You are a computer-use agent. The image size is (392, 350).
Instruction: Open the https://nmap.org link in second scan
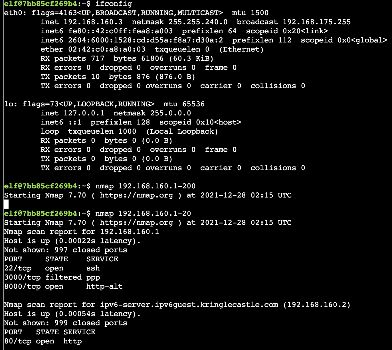coord(136,223)
